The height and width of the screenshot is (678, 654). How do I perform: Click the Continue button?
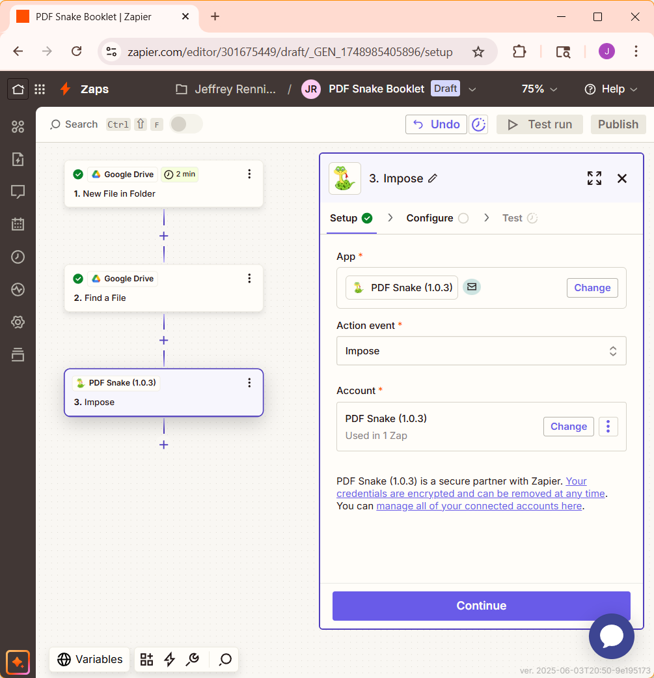[481, 606]
